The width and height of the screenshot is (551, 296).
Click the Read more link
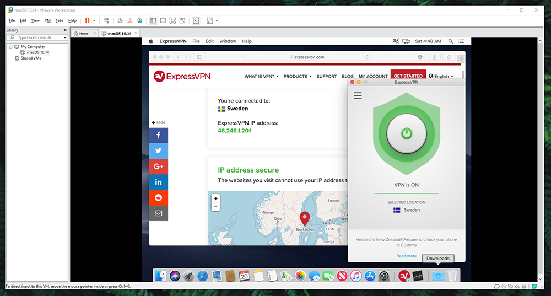[406, 256]
